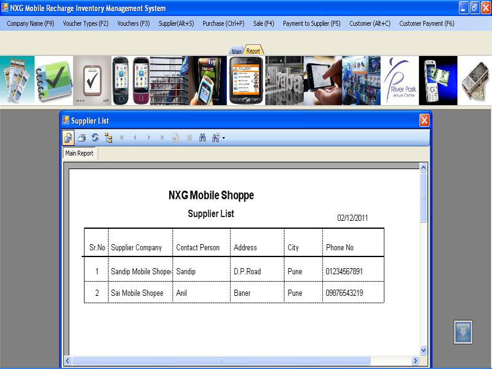Click the 'Phone No' column header

coord(340,248)
